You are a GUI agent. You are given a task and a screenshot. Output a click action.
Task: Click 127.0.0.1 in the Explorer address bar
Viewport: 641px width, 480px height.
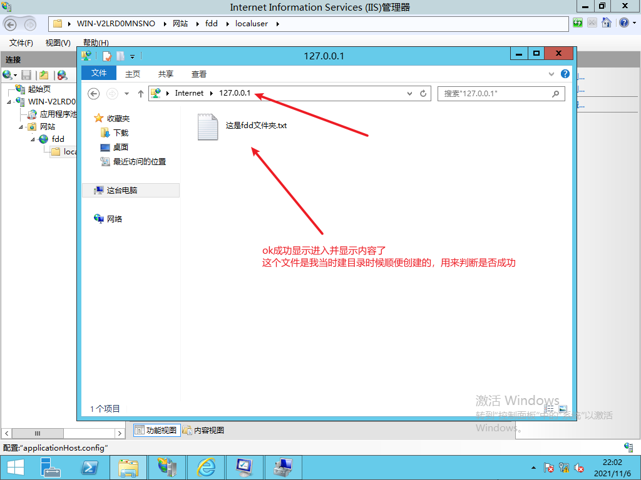(x=235, y=93)
